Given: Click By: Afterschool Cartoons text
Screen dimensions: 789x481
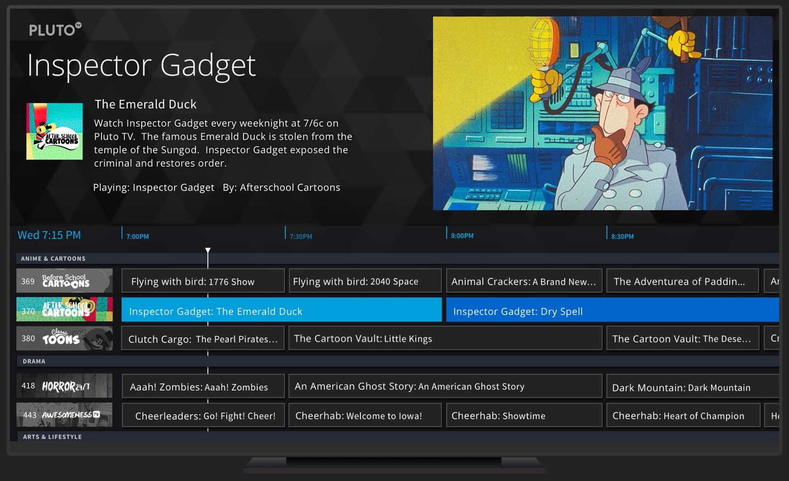Looking at the screenshot, I should [x=281, y=188].
